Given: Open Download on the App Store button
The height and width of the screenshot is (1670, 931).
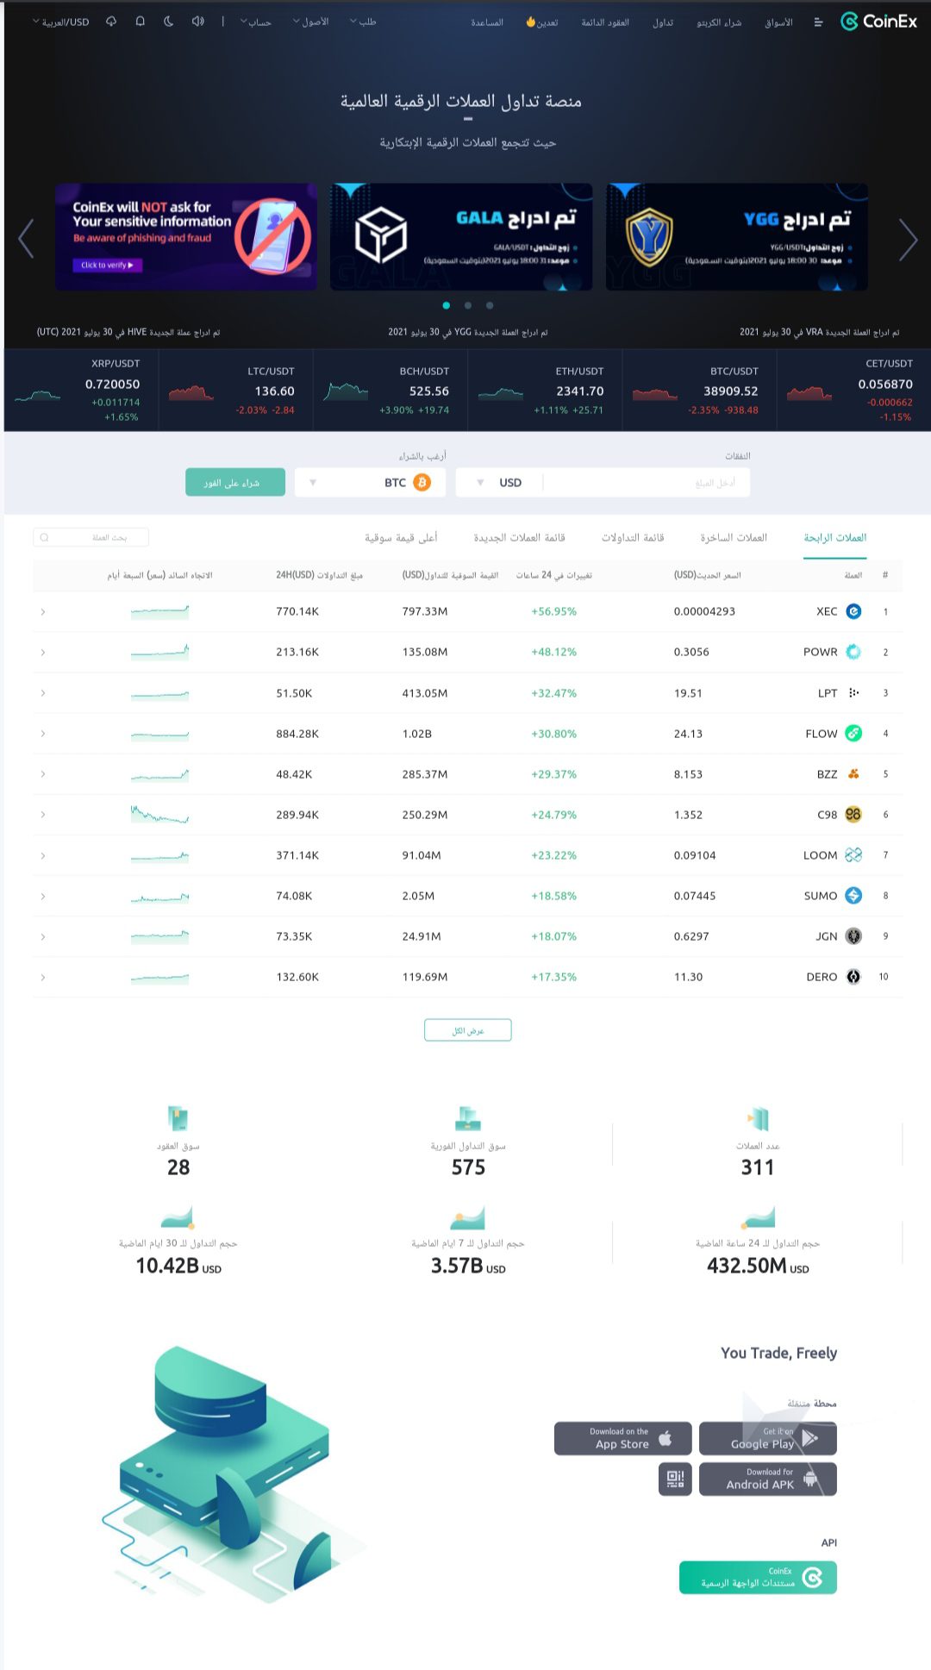Looking at the screenshot, I should tap(623, 1438).
